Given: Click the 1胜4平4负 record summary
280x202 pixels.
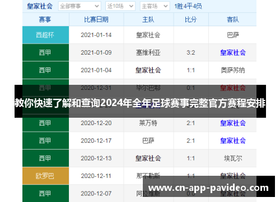Looking at the screenshot, I should click(188, 6).
